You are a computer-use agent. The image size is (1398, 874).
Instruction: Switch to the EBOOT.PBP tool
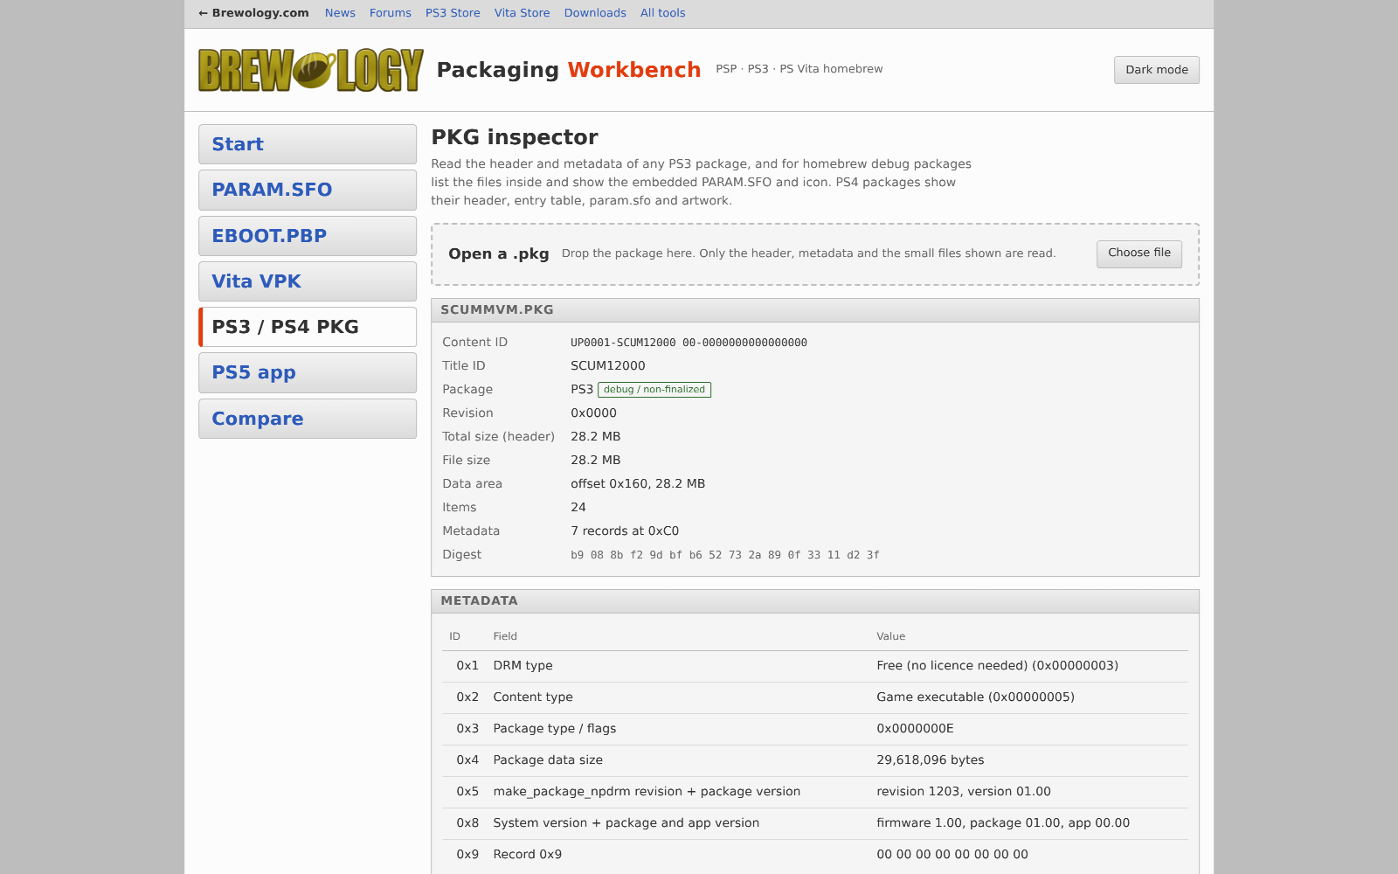pyautogui.click(x=308, y=236)
